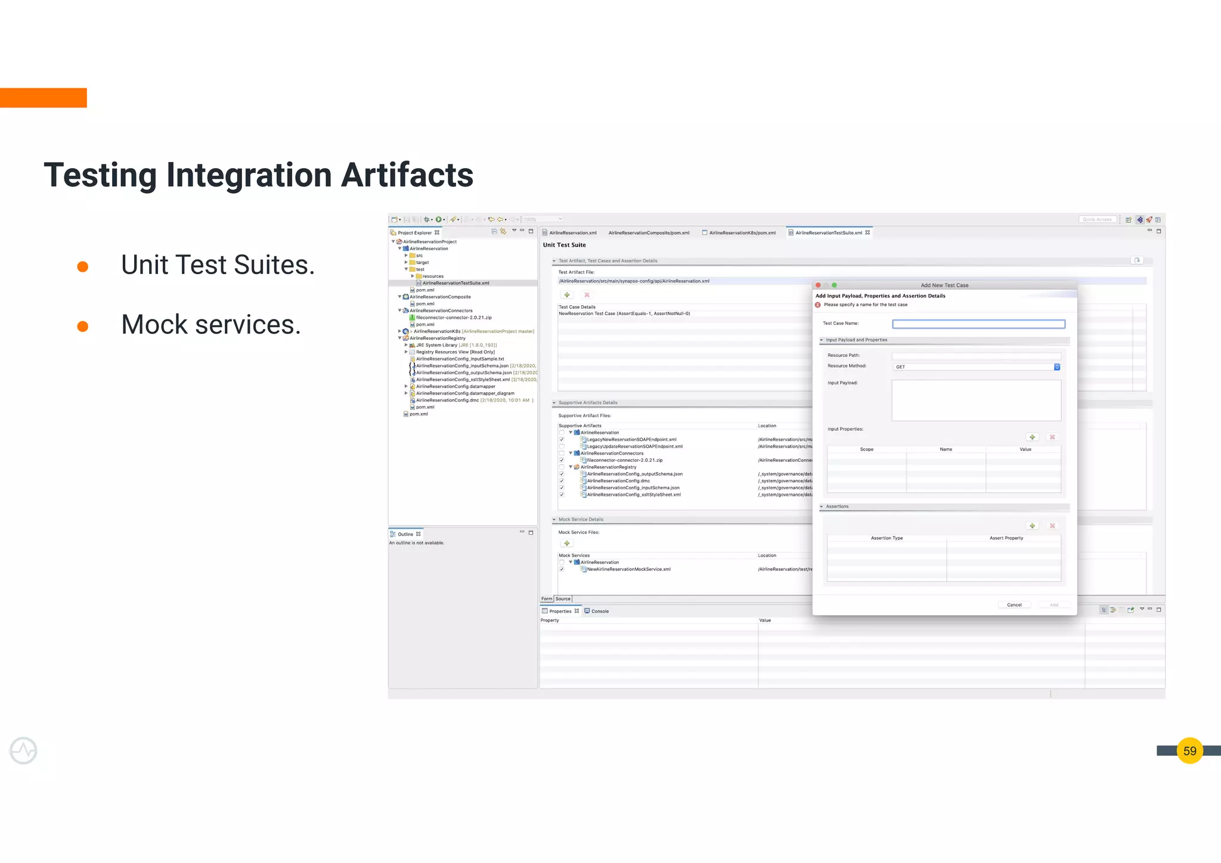The image size is (1221, 863).
Task: Collapse Test Artifact, Test Cases and Assertion Details
Action: tap(554, 261)
